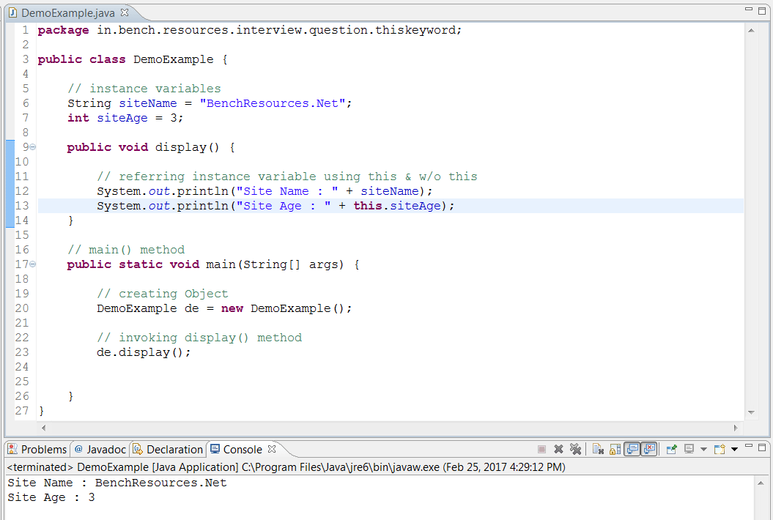This screenshot has height=520, width=773.
Task: Close the Console view tab
Action: pyautogui.click(x=272, y=449)
